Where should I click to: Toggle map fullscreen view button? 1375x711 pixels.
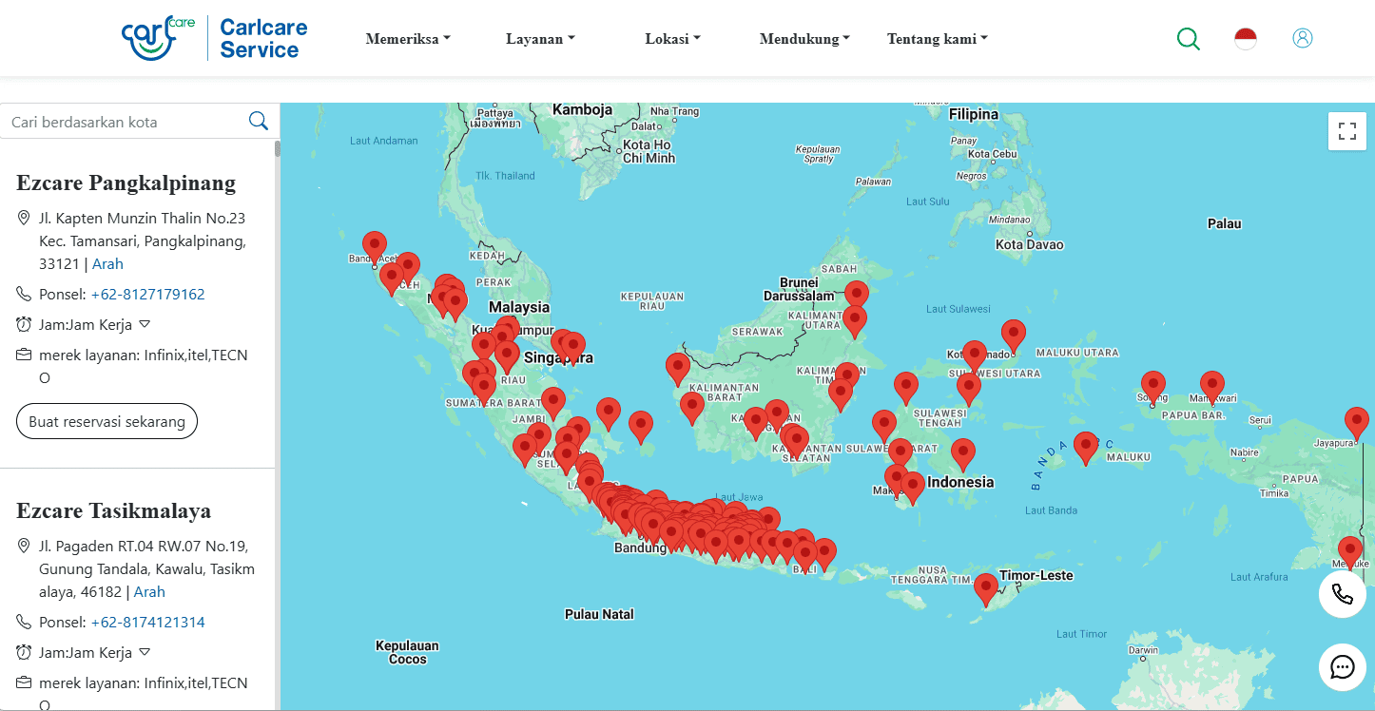click(x=1346, y=131)
